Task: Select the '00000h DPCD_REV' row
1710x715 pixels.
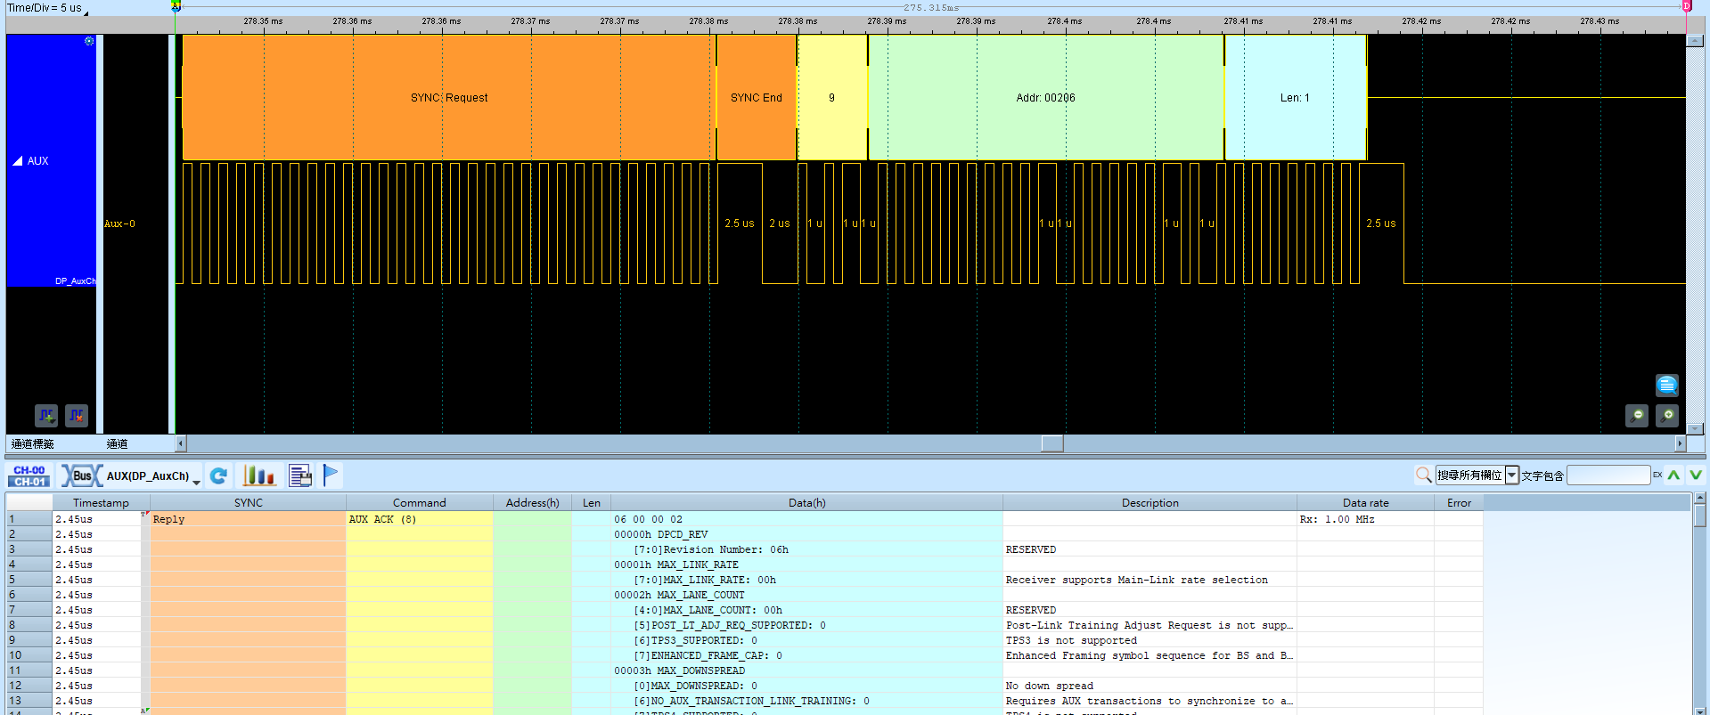Action: click(x=807, y=534)
